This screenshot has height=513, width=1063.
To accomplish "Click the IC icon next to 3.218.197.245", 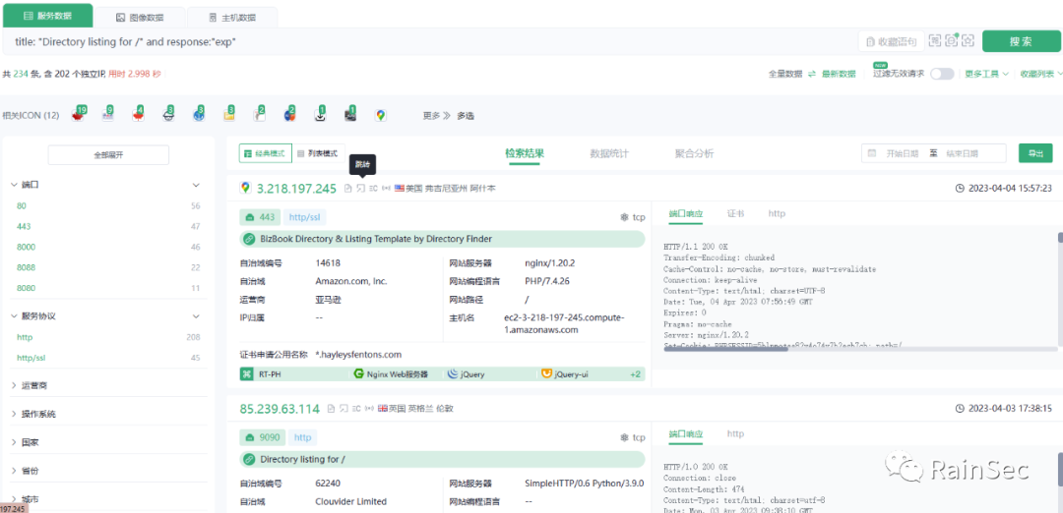I will 374,188.
